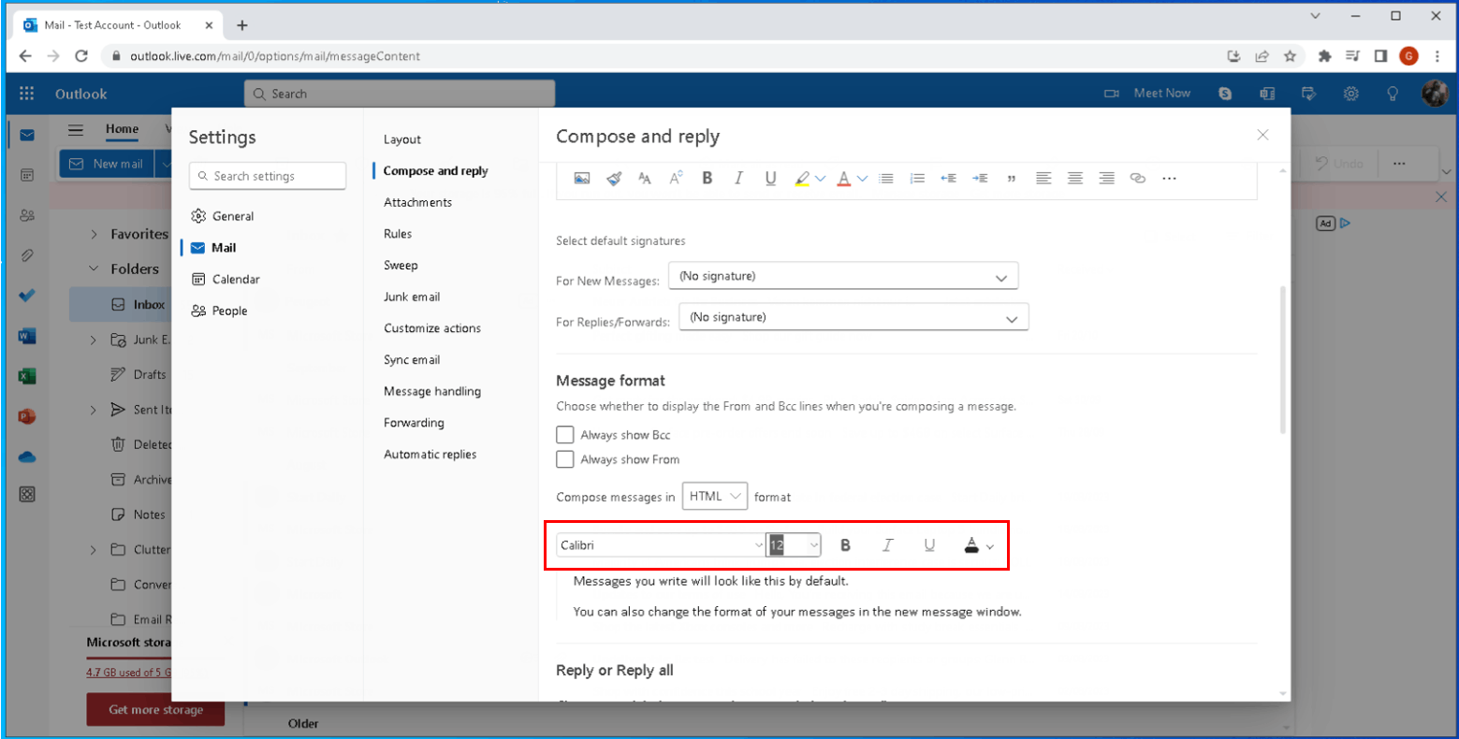The image size is (1459, 739).
Task: Open the Calibri font family dropdown
Action: click(659, 544)
